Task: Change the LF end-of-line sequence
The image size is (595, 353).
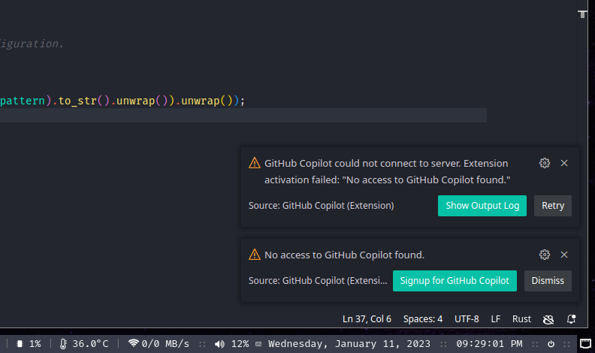Action: point(496,319)
